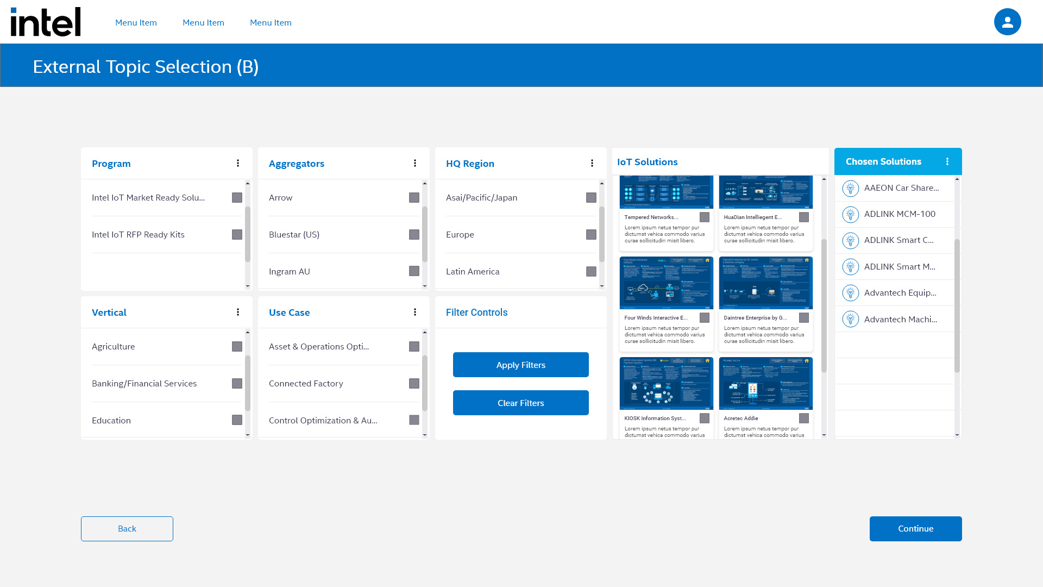1043x587 pixels.
Task: Select AAEON Car Share... in Chosen Solutions
Action: (895, 188)
